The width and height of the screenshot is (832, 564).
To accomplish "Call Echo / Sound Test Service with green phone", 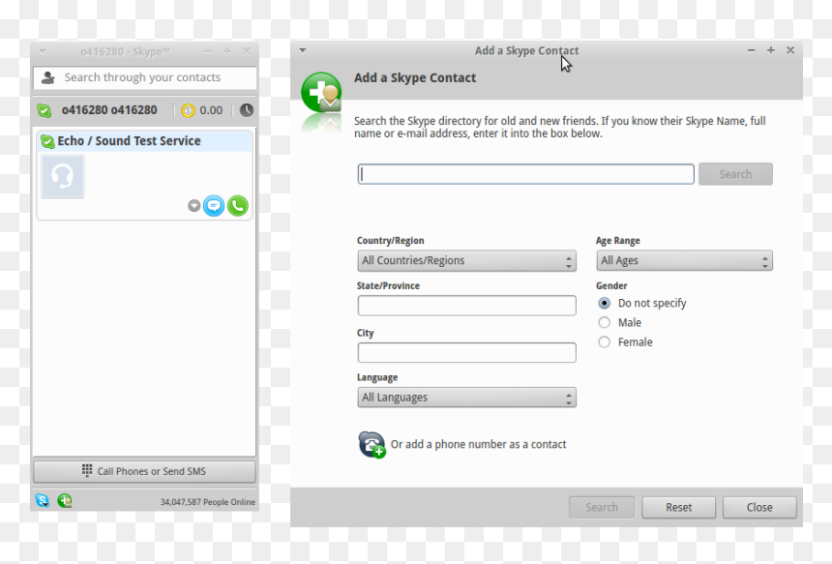I will tap(238, 205).
